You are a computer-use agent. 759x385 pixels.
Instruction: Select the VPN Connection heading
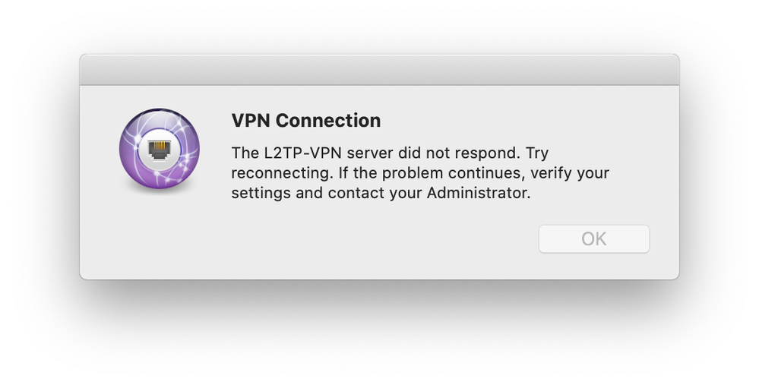tap(305, 121)
